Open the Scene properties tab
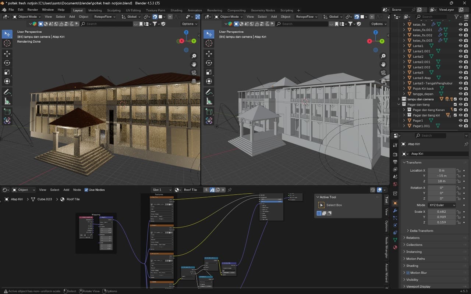Viewport: 471px width, 294px height. pyautogui.click(x=395, y=177)
